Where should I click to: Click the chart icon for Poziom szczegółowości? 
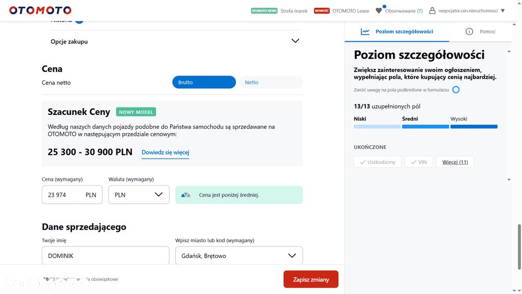365,31
